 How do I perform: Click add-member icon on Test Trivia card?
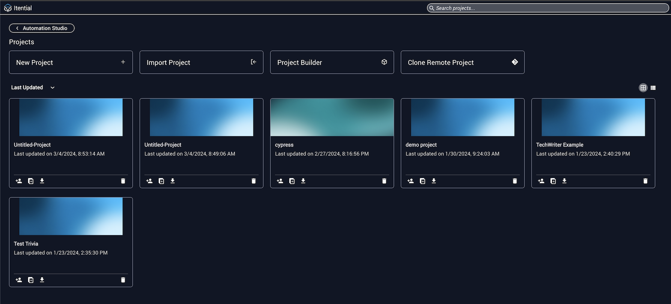tap(19, 280)
